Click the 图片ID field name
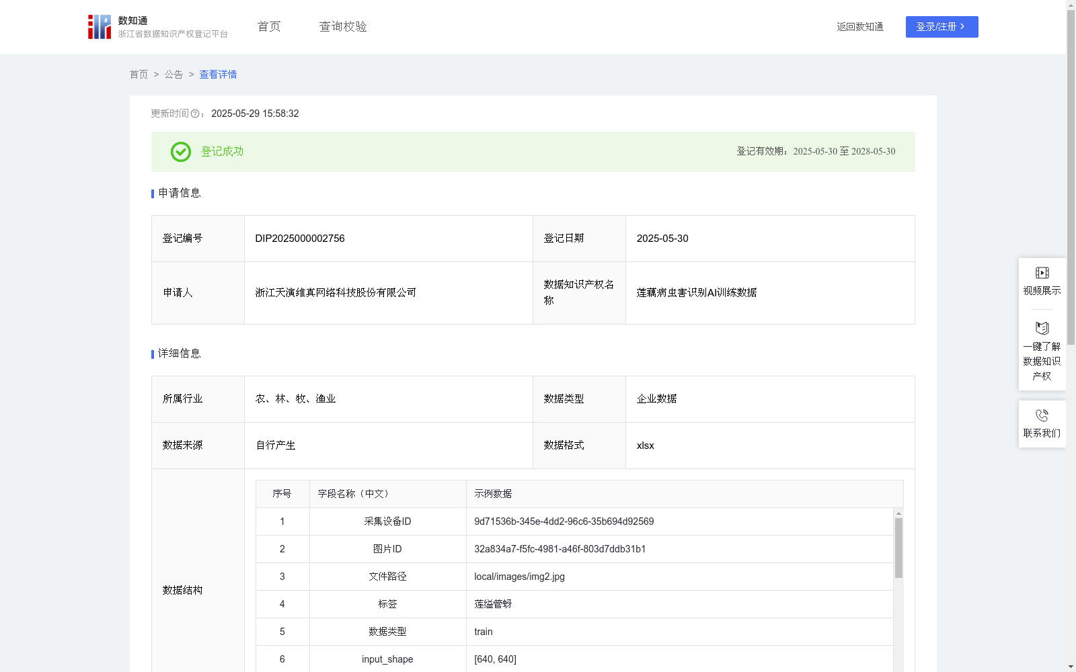 point(387,549)
